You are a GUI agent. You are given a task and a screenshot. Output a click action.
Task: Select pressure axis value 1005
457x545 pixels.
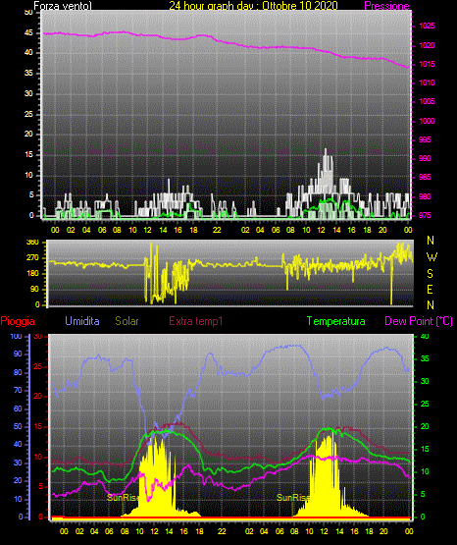[x=427, y=101]
